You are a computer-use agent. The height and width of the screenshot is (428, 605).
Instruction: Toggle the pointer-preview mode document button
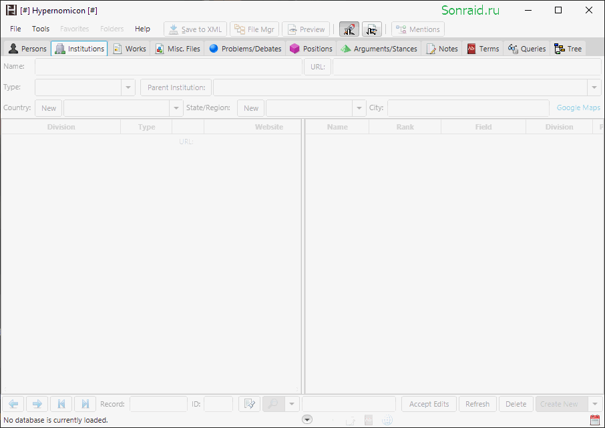tap(371, 29)
